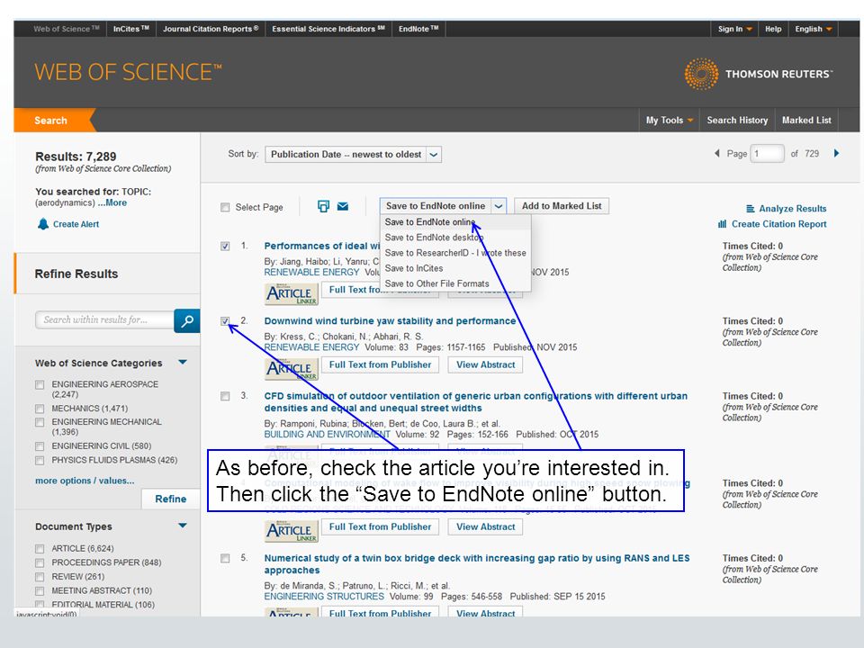Go to next page arrow
This screenshot has height=648, width=864.
[836, 153]
